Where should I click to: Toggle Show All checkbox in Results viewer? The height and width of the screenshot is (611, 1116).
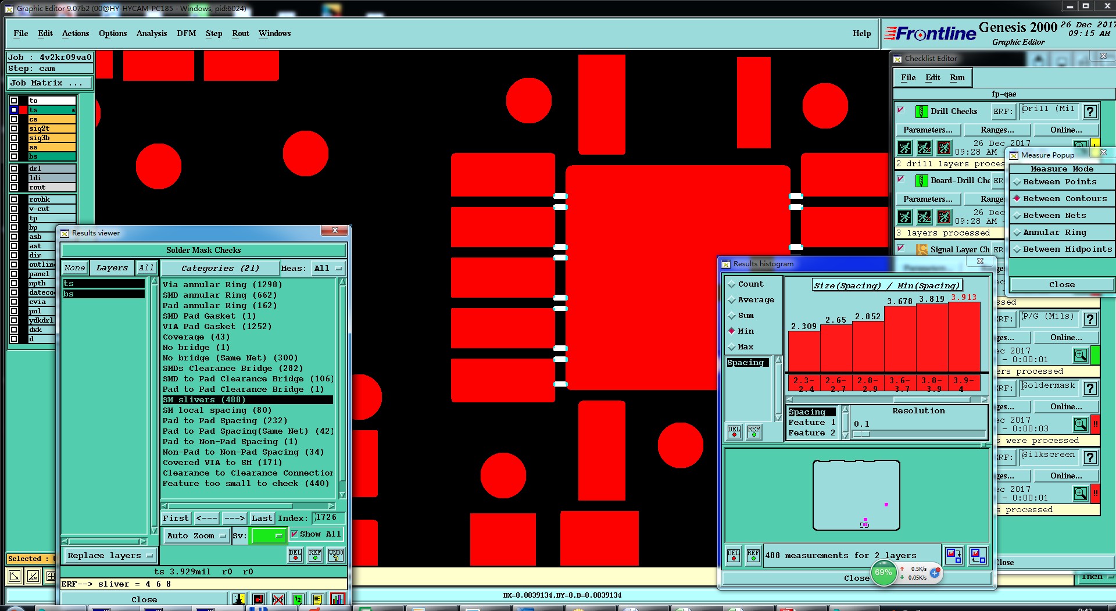(x=294, y=534)
